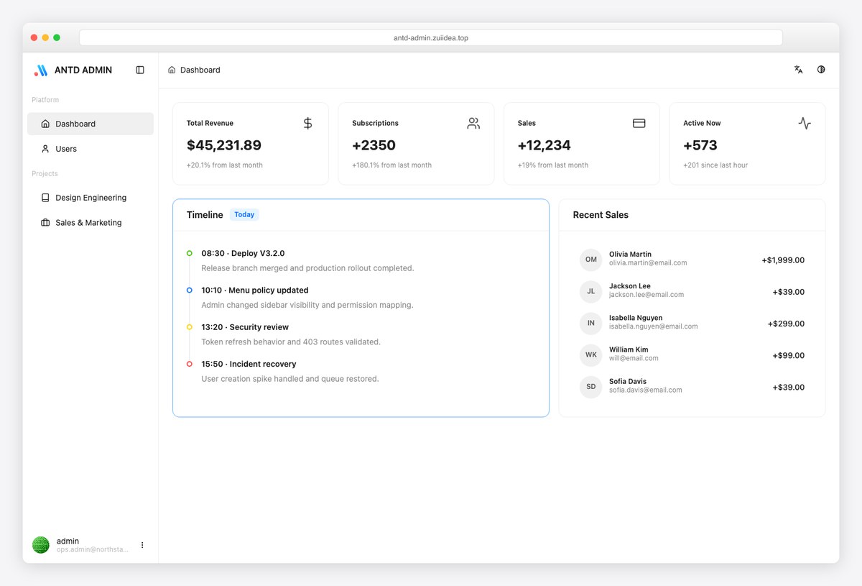This screenshot has height=586, width=862.
Task: Click the ops.admin@northsta... email text
Action: click(x=93, y=549)
